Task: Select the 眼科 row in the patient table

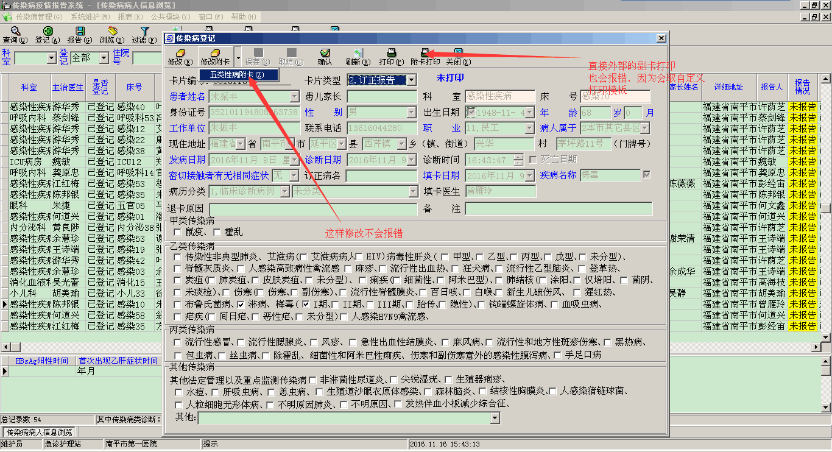Action: point(82,205)
